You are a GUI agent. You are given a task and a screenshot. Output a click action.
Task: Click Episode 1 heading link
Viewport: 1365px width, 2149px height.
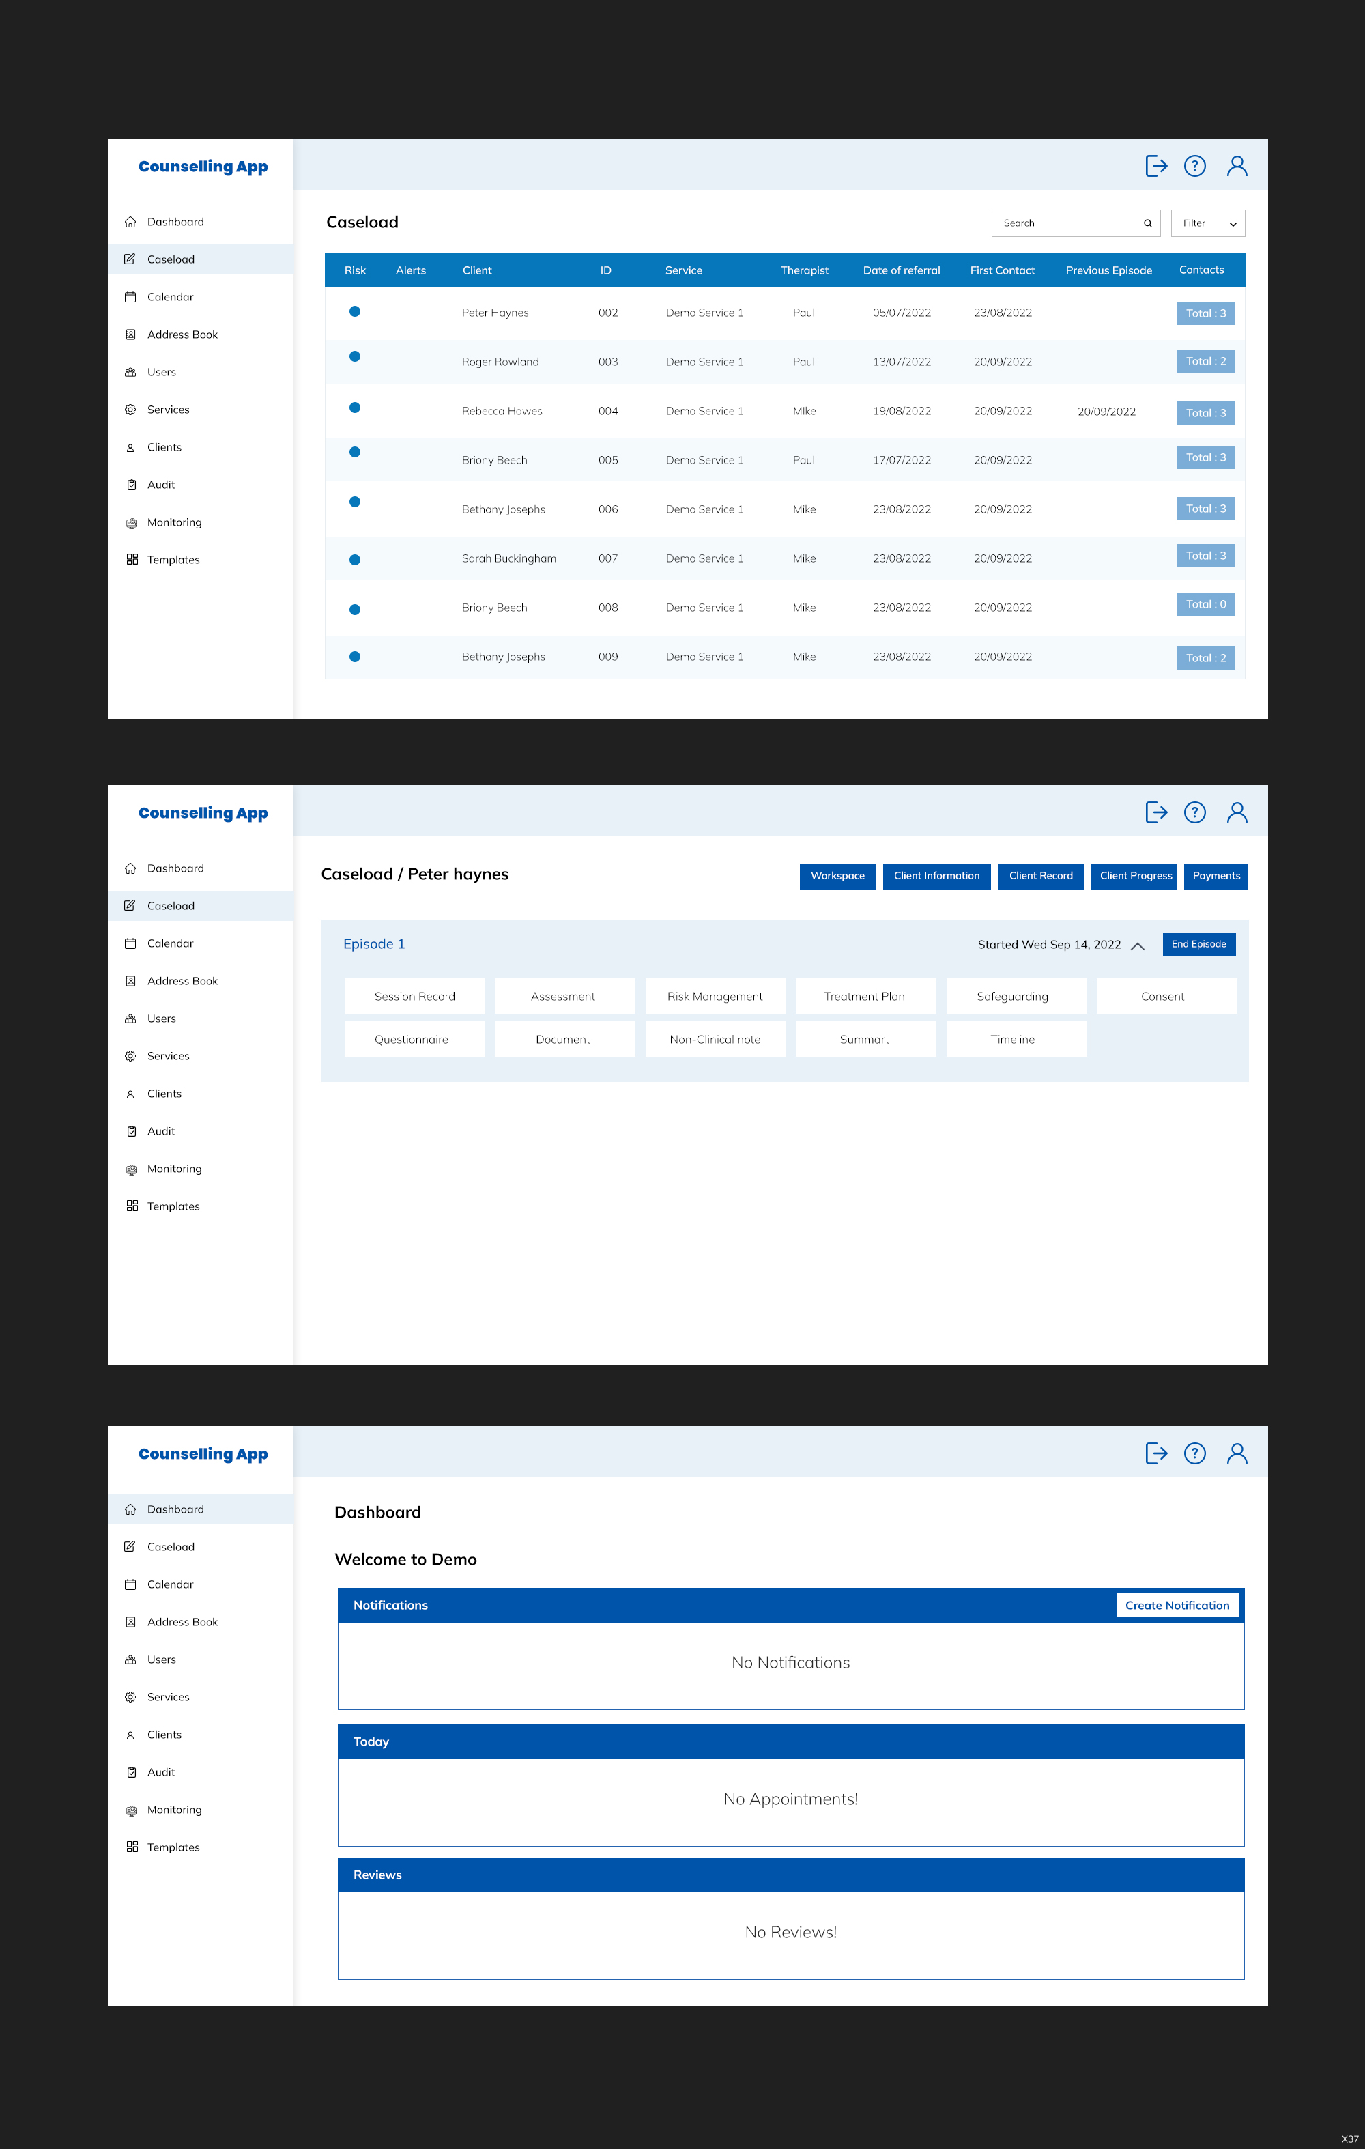click(374, 944)
